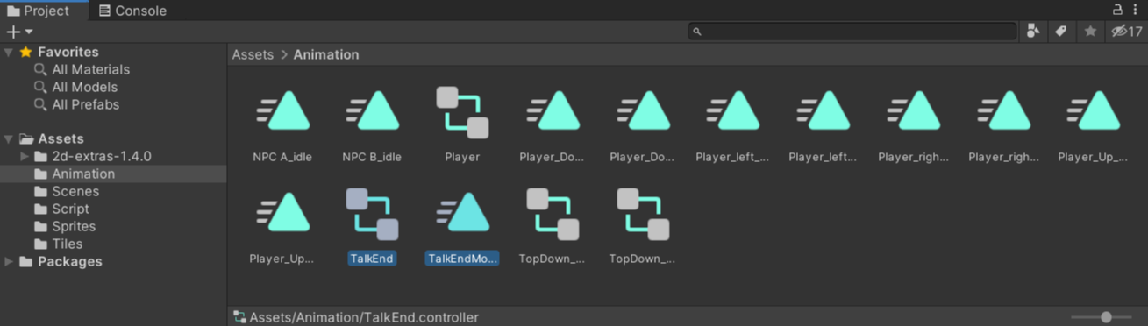Collapse the Favorites section arrow
This screenshot has width=1148, height=326.
point(9,53)
